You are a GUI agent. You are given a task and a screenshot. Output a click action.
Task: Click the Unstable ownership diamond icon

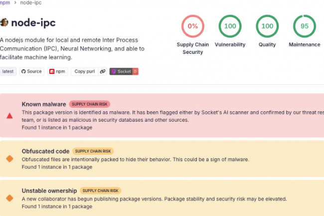(x=9, y=198)
